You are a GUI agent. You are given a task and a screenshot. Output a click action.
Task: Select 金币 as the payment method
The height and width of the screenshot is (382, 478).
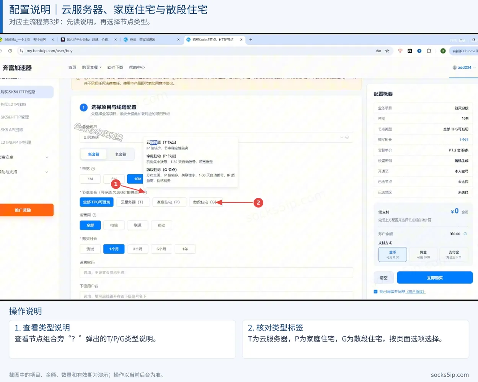tap(393, 254)
